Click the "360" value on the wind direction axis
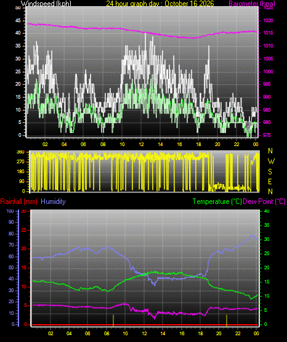This screenshot has width=287, height=342. tap(20, 152)
